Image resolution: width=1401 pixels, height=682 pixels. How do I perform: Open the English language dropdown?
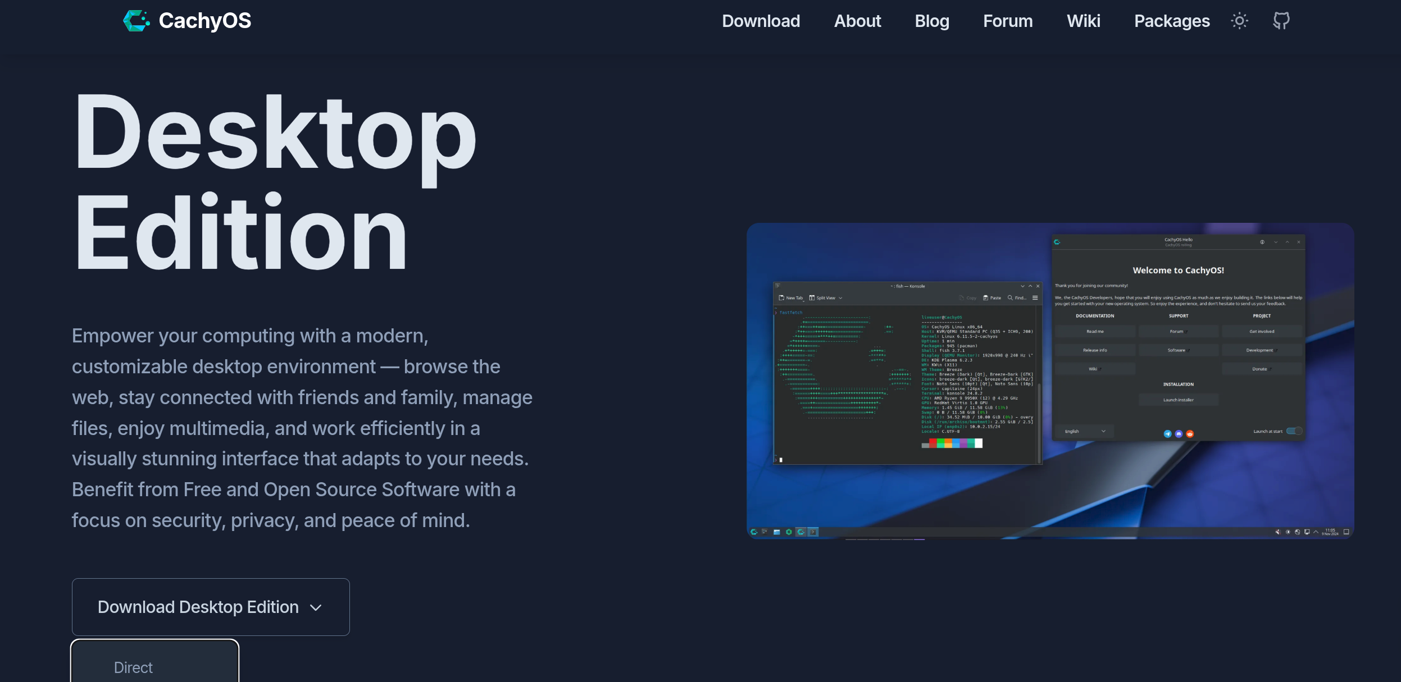click(1084, 431)
